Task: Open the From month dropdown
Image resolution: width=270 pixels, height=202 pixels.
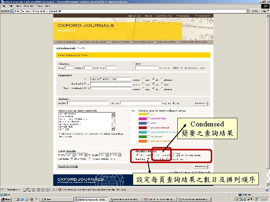Action: [x=70, y=155]
